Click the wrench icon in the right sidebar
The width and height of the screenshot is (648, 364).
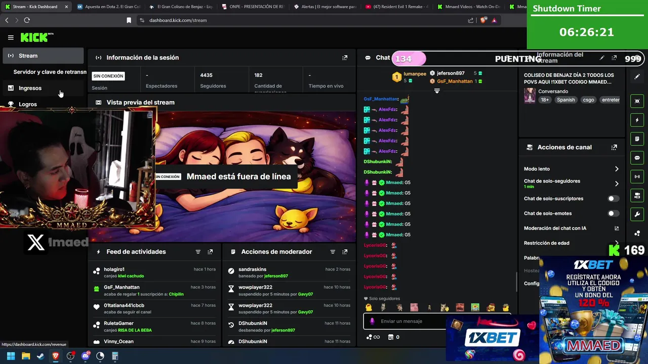click(x=637, y=214)
